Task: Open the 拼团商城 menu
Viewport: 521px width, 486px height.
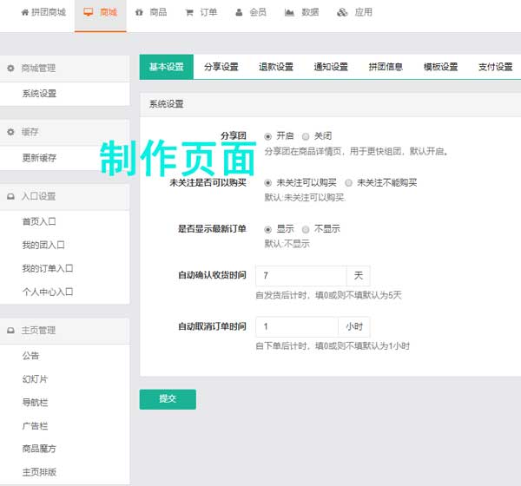Action: pos(43,13)
